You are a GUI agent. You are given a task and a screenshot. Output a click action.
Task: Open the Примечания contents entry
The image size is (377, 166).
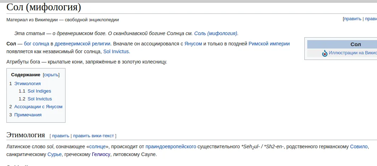[28, 115]
